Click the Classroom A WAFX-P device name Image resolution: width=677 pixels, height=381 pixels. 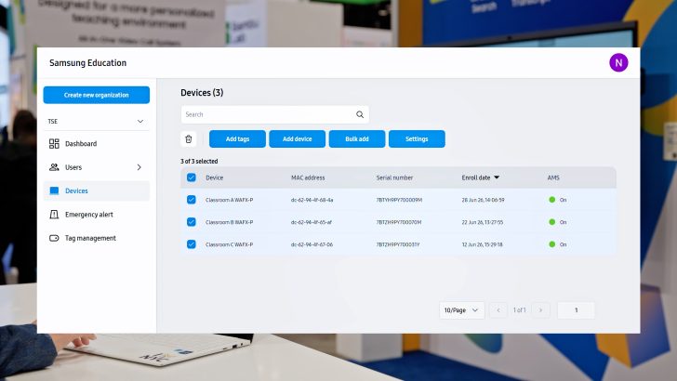click(230, 200)
